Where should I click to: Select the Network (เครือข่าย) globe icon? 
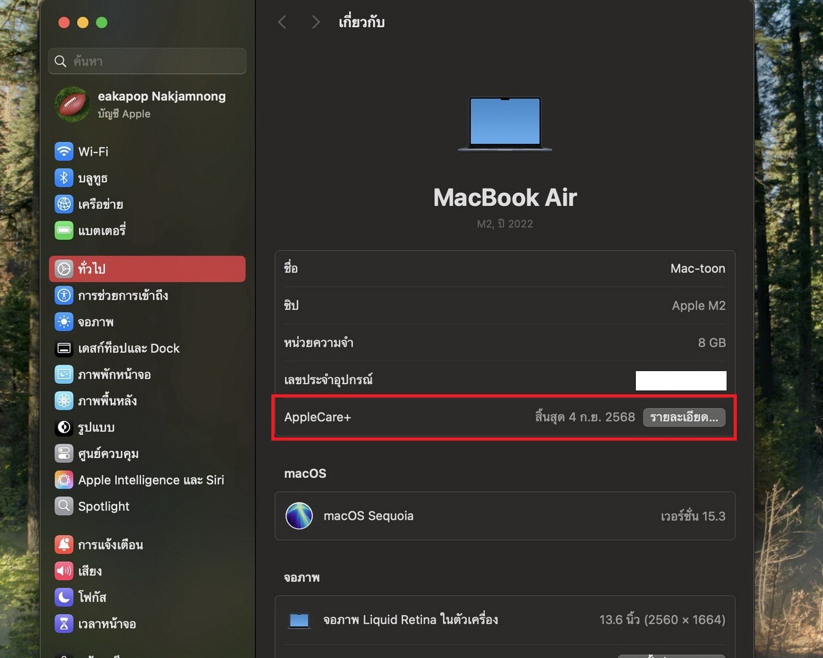(x=64, y=205)
